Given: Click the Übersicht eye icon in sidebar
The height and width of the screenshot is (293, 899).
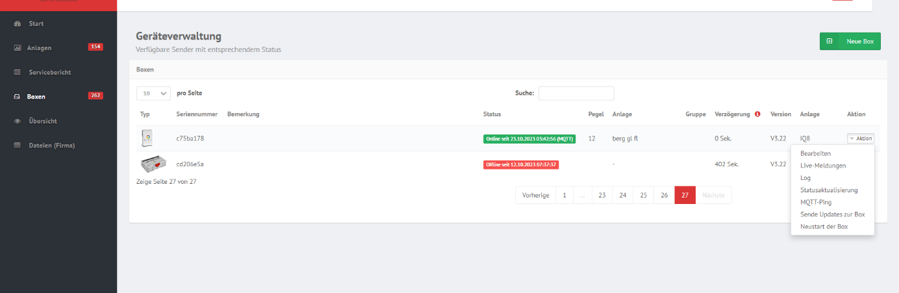Looking at the screenshot, I should [18, 121].
